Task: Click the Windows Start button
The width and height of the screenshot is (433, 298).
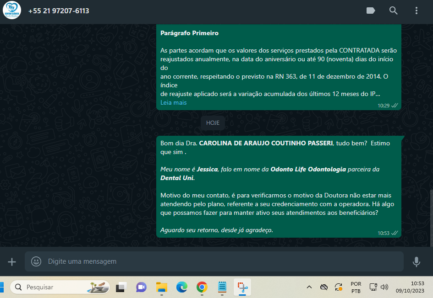Action: [2, 287]
